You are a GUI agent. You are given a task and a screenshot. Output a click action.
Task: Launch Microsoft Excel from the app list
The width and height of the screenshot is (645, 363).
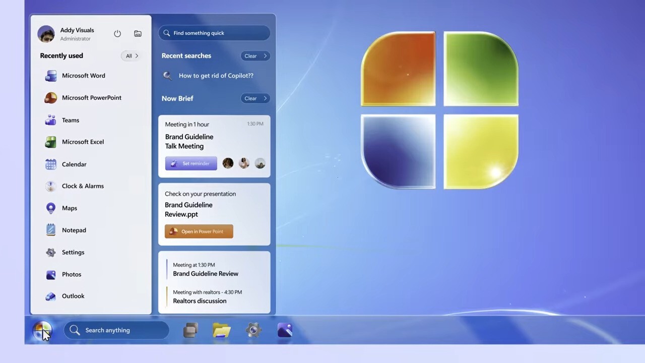click(x=83, y=142)
